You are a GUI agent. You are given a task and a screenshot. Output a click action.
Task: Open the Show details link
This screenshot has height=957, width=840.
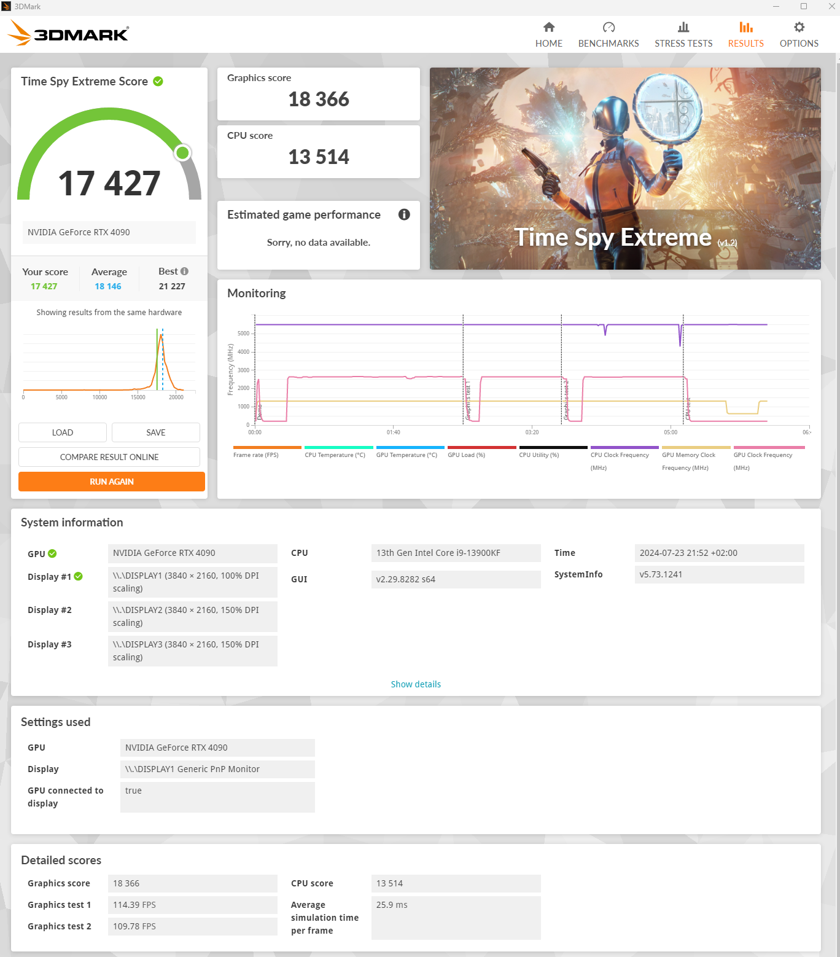click(416, 684)
